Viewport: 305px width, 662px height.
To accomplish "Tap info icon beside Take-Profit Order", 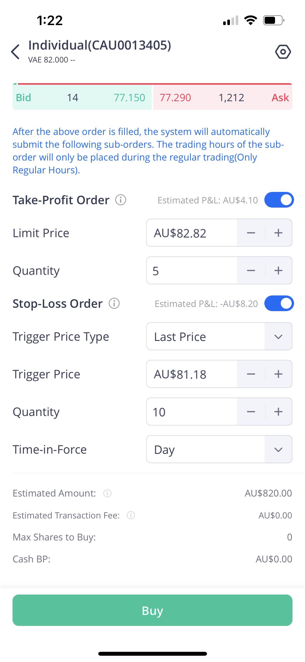I will (121, 200).
